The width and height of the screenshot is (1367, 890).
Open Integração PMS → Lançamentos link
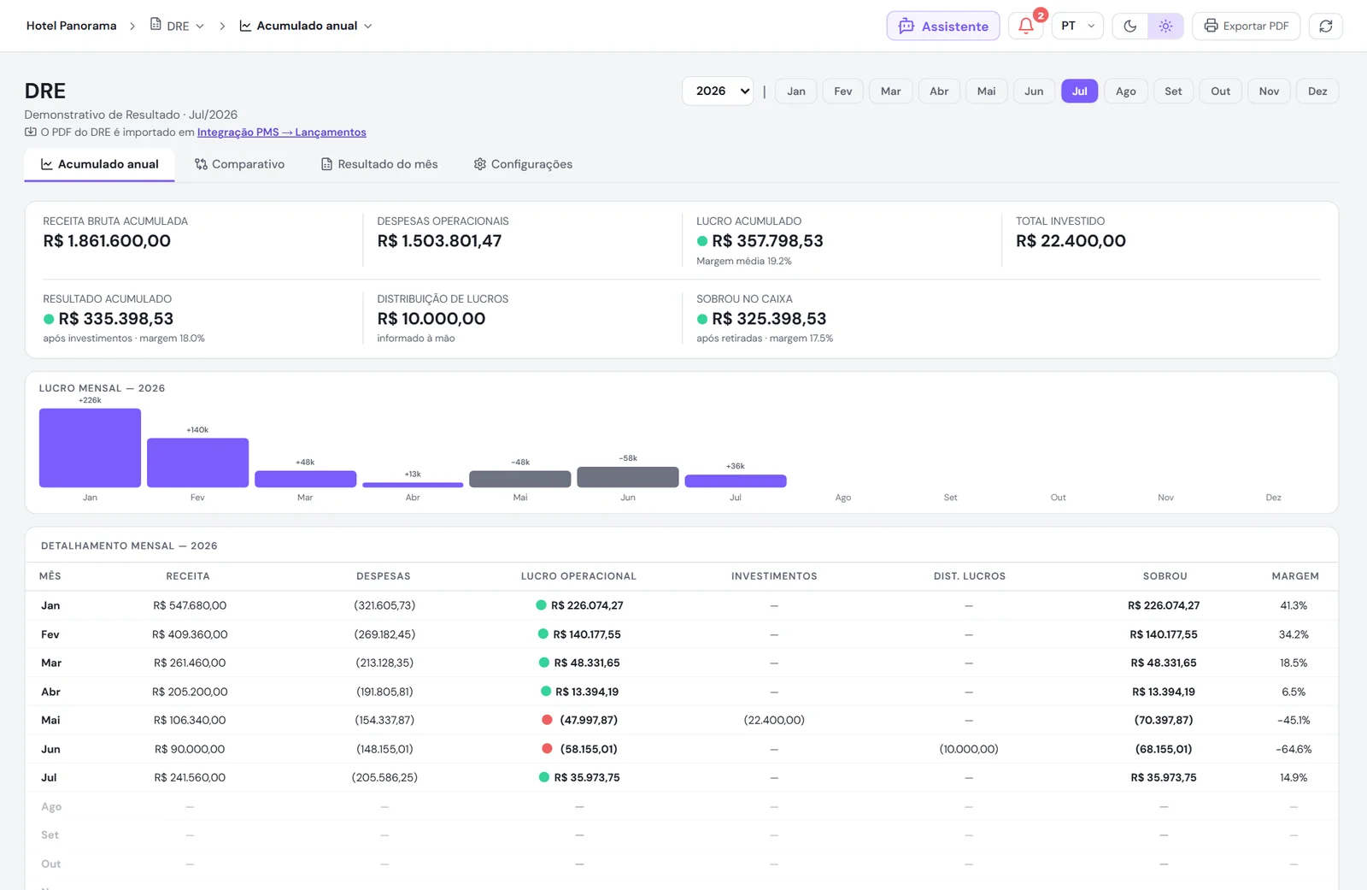[x=282, y=132]
